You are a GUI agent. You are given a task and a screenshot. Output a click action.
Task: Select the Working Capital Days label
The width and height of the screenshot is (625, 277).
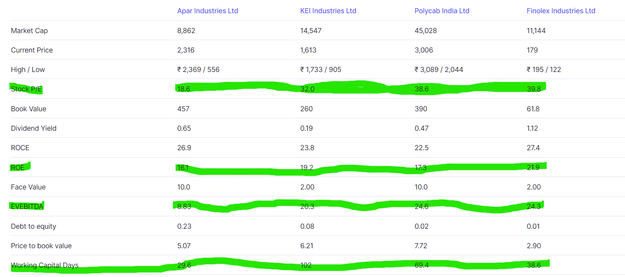click(45, 265)
